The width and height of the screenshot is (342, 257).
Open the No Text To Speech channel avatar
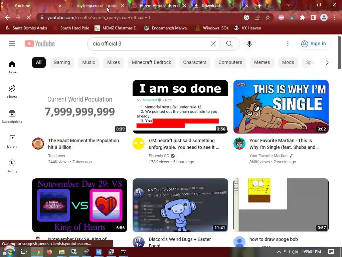point(139,242)
